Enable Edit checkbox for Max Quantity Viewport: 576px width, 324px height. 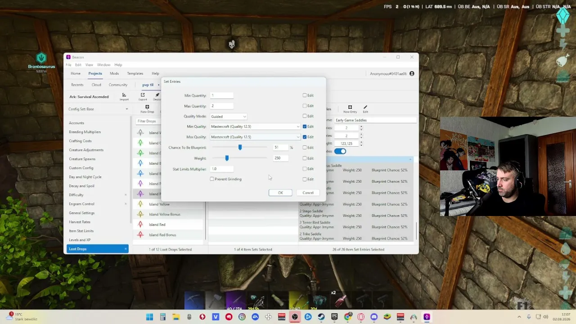click(x=305, y=106)
